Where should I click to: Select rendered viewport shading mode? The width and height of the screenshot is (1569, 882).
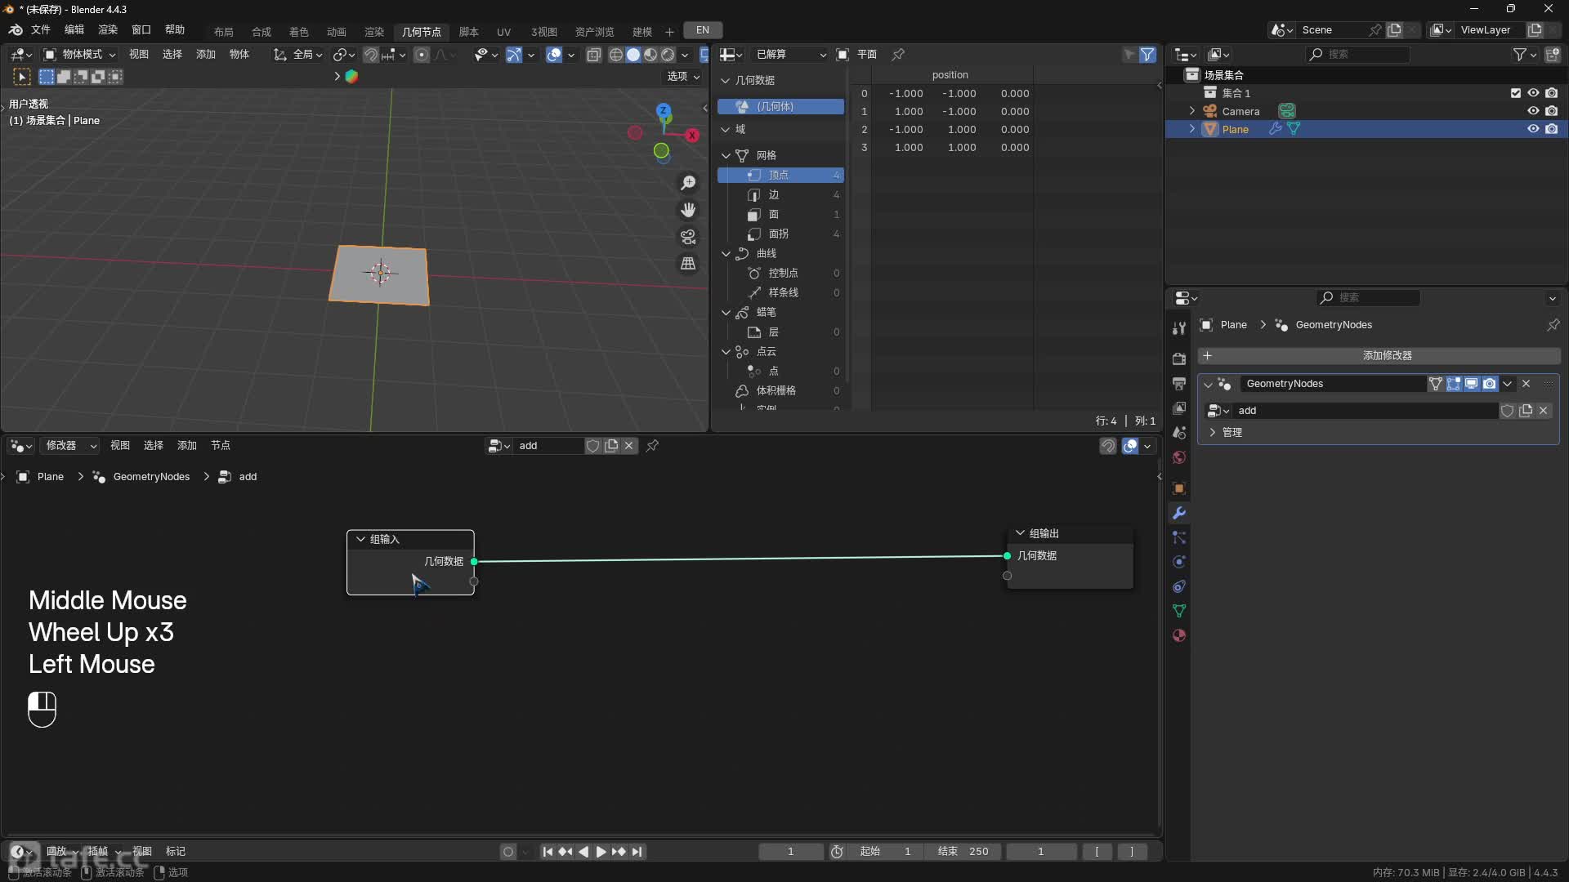click(668, 55)
